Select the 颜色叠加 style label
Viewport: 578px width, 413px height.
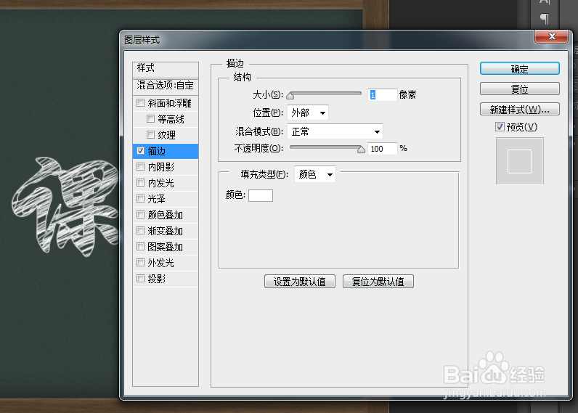165,215
